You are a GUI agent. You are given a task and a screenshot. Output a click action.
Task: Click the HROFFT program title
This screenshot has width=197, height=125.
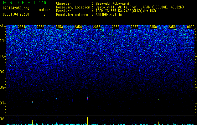(19, 2)
